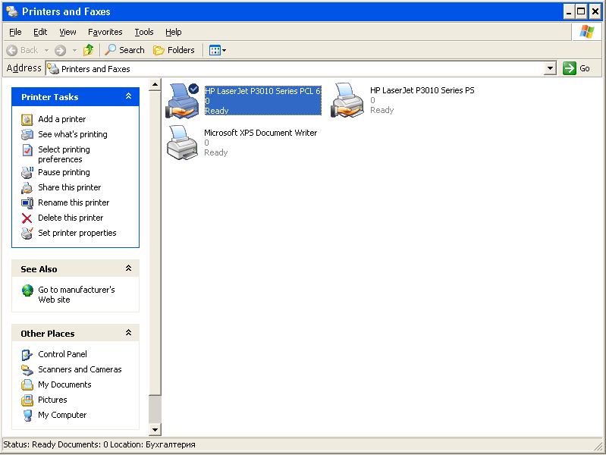Open the Tools menu
The width and height of the screenshot is (606, 455).
coord(144,32)
